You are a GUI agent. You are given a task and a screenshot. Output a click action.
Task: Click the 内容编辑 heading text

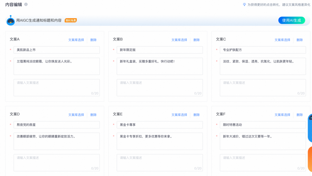click(x=14, y=5)
